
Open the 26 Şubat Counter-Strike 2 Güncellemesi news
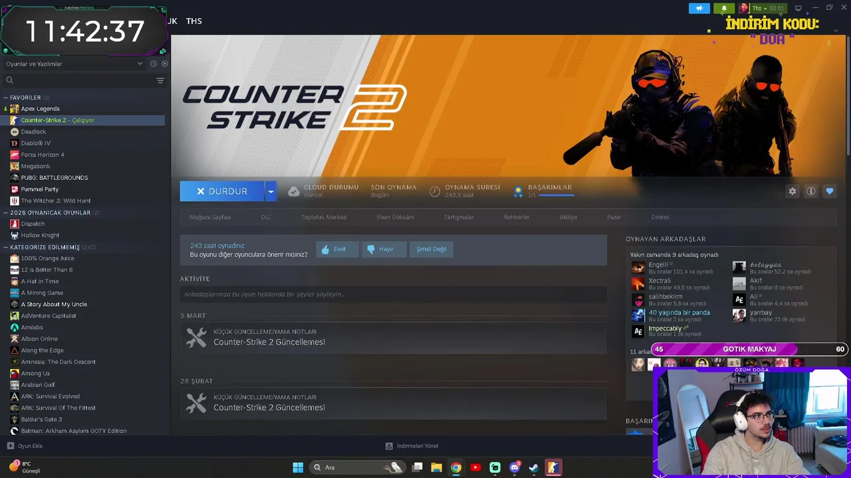393,403
